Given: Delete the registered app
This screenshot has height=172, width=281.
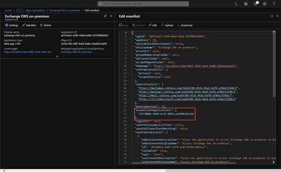Looking at the screenshot, I should 46,25.
